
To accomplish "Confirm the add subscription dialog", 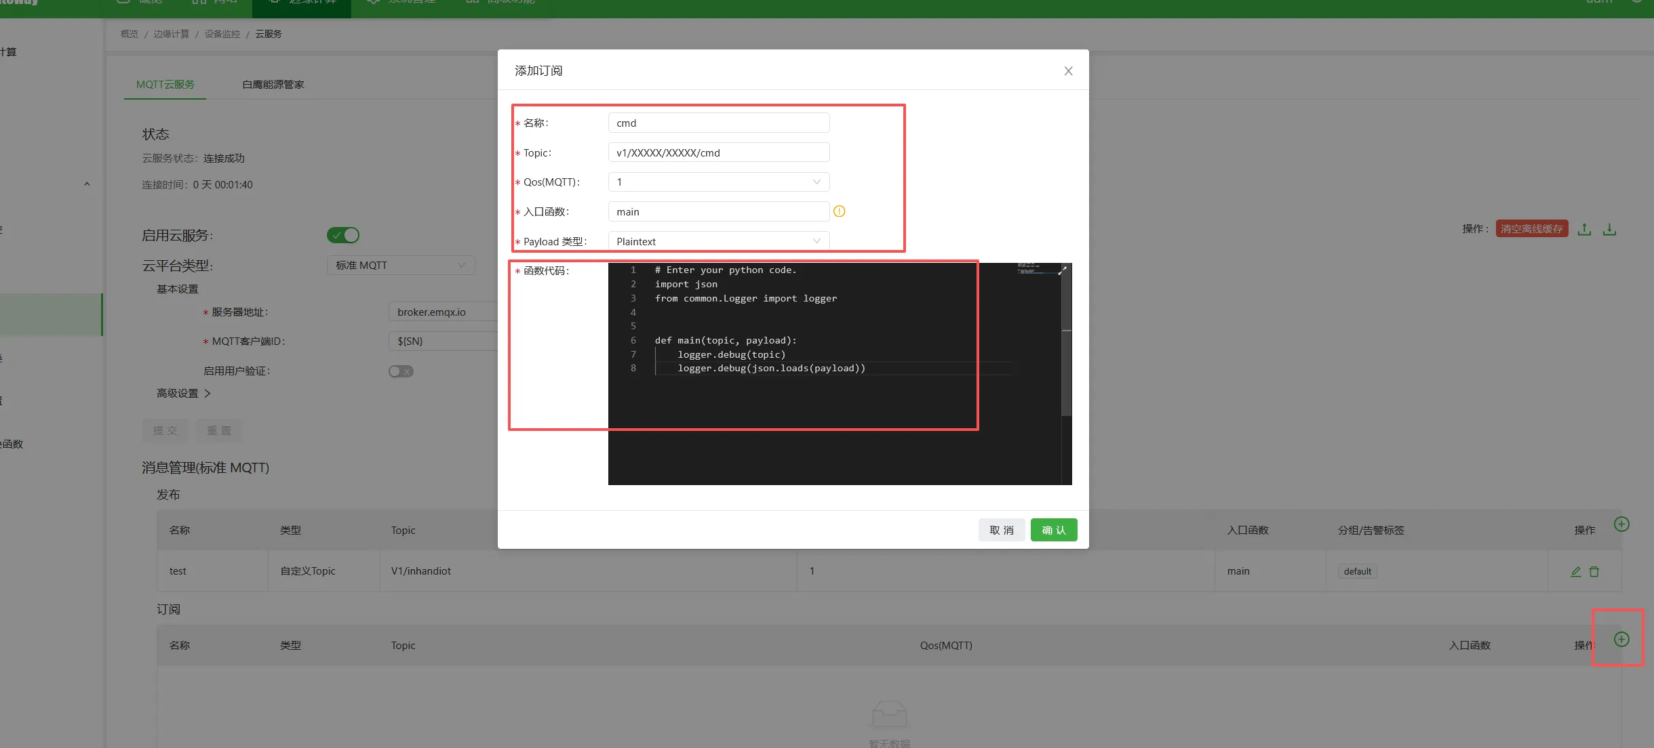I will [1054, 530].
